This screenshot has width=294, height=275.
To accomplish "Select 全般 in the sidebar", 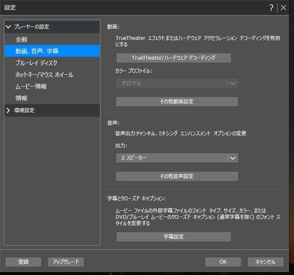I will [x=52, y=39].
